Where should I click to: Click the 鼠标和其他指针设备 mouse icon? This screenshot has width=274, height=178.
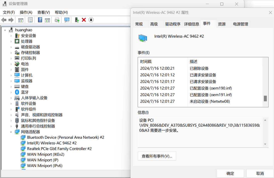[x=17, y=120]
